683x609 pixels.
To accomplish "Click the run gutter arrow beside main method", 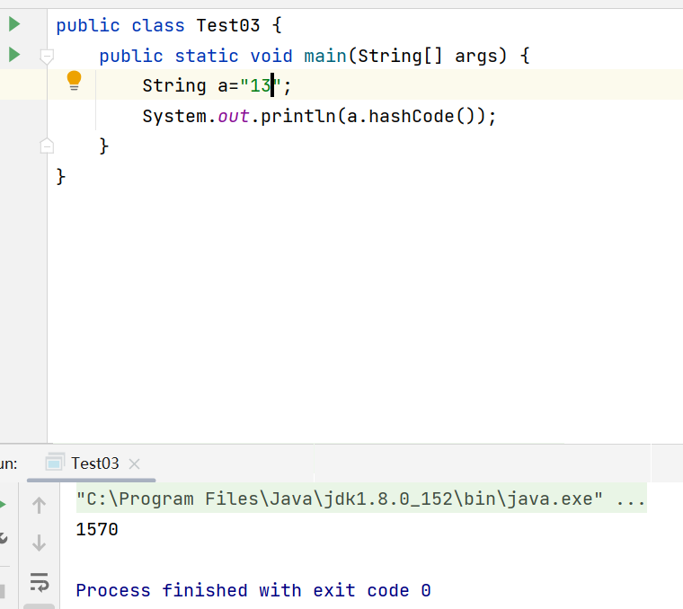I will point(13,55).
